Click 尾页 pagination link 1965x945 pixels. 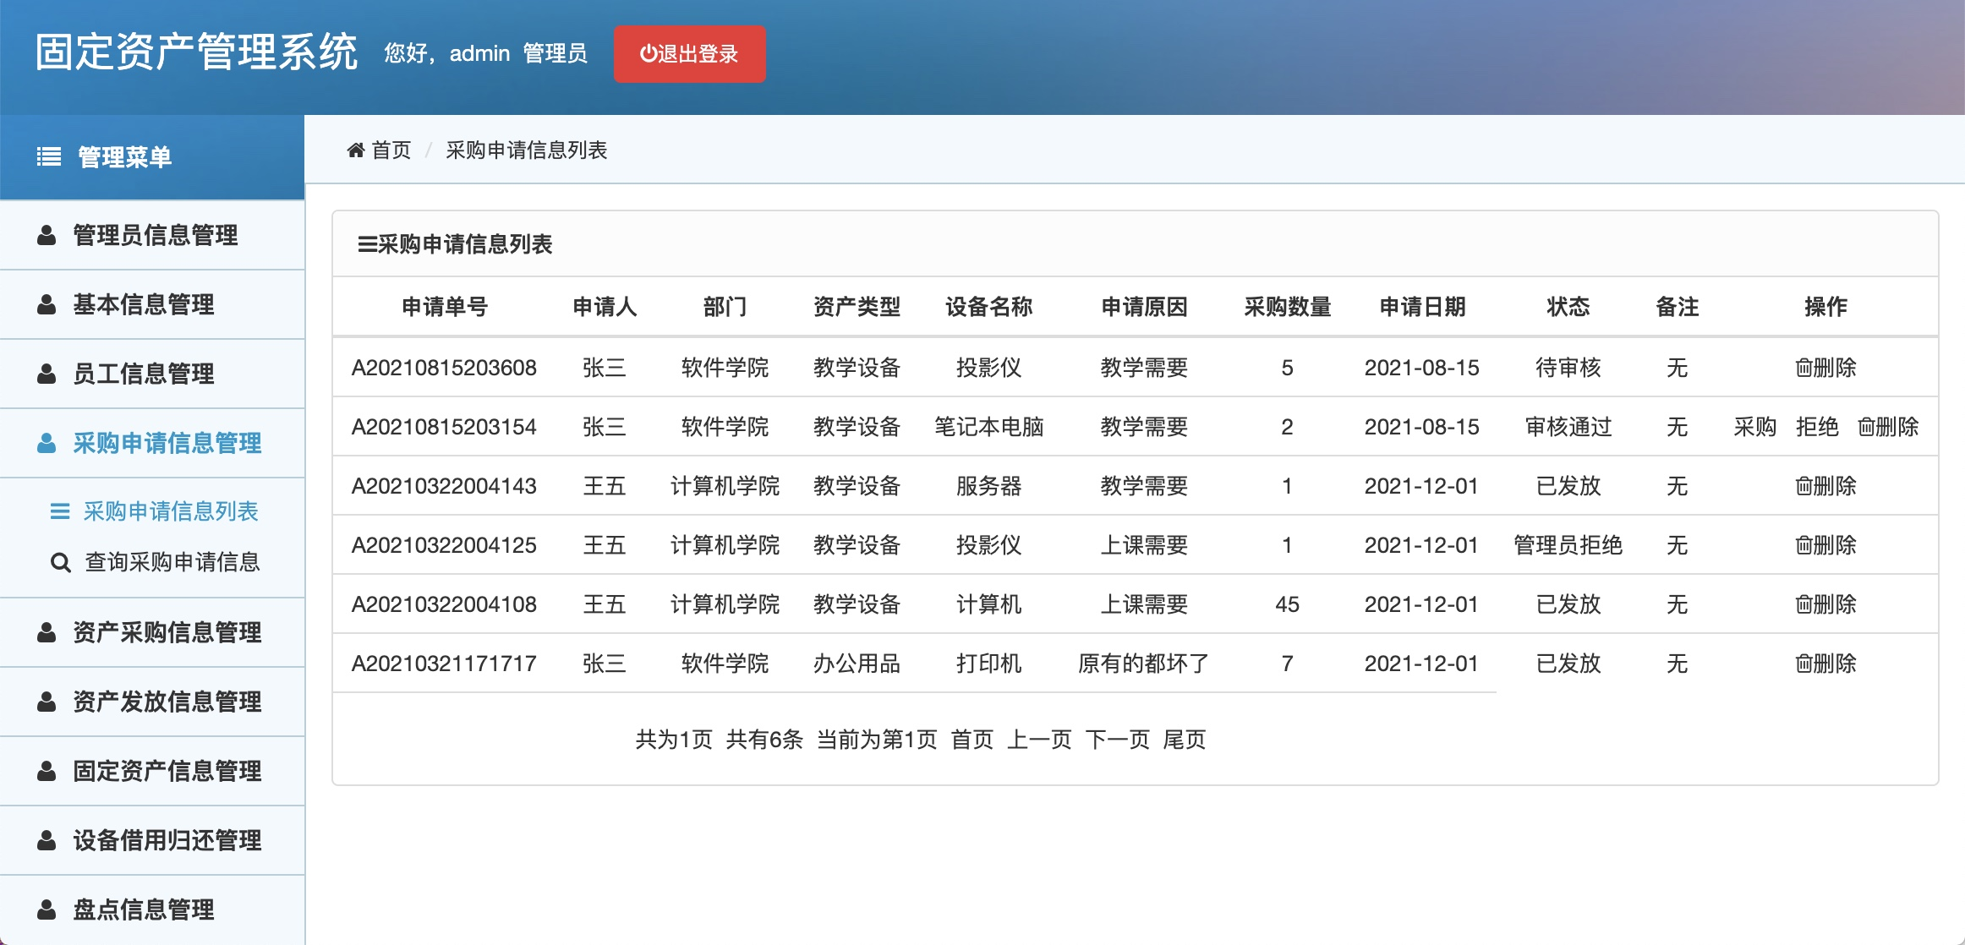click(x=1185, y=740)
